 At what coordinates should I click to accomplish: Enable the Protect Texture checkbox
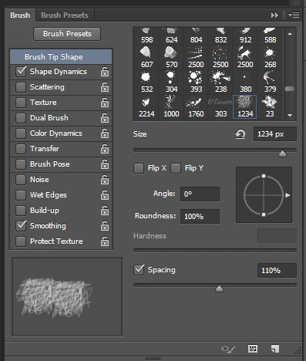[21, 241]
